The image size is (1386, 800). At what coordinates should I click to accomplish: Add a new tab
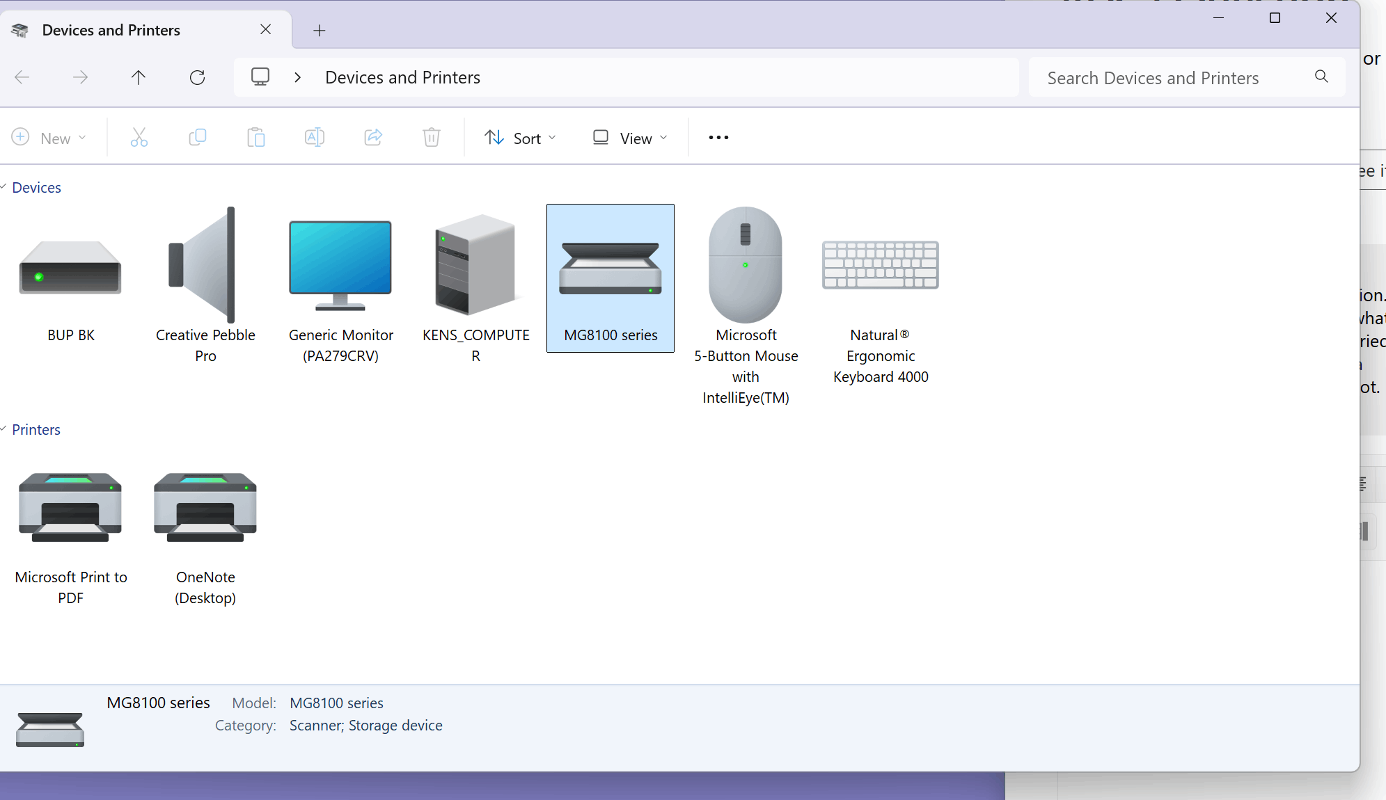click(320, 31)
